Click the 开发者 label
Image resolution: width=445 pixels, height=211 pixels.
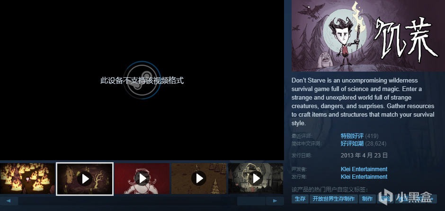299,169
